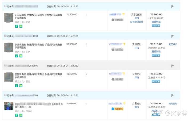This screenshot has height=121, width=192.
Task: Click 给我留言 chat badge in the 15:25:25 order
Action: pyautogui.click(x=117, y=49)
